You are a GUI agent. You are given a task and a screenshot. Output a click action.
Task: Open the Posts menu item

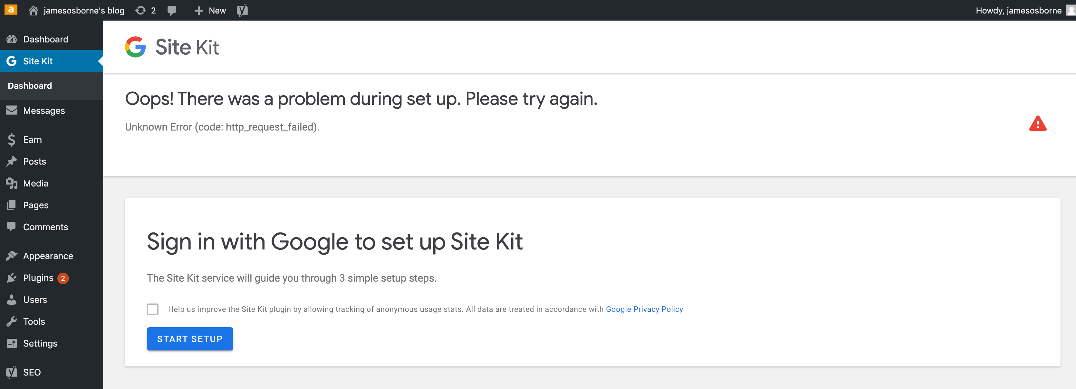coord(51,161)
